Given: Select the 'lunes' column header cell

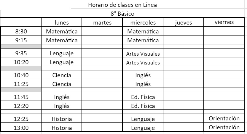Looking at the screenshot, I should tap(62, 22).
